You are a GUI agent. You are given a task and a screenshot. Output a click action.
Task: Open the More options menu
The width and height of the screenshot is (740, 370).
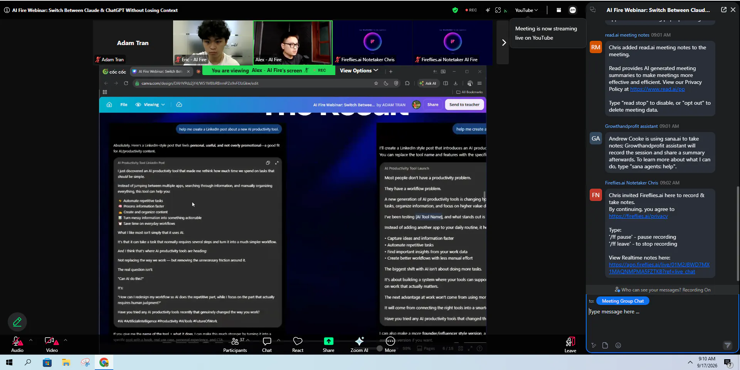(x=390, y=345)
